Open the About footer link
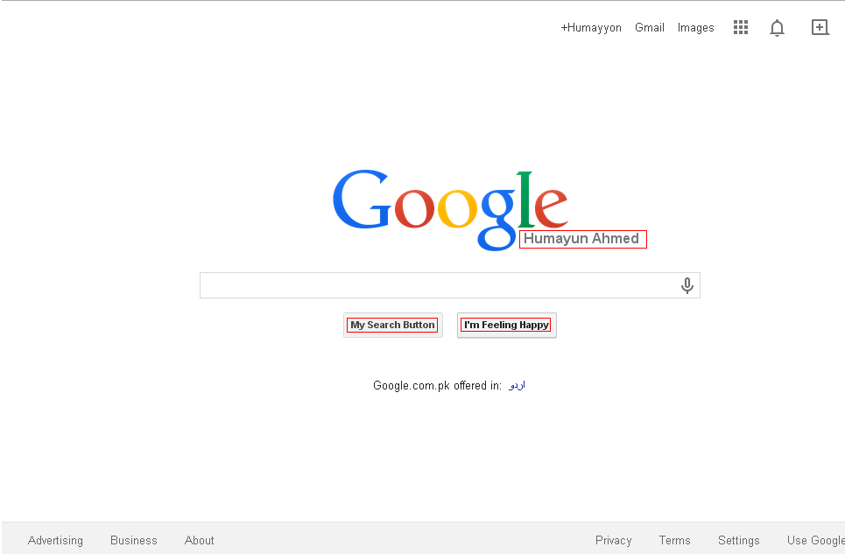845x554 pixels. click(x=200, y=540)
